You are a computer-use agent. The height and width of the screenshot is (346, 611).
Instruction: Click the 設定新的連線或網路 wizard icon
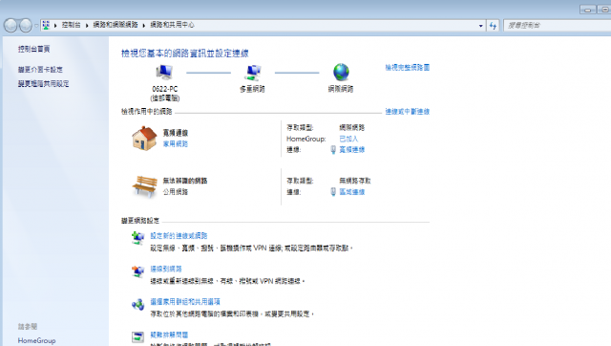coord(137,238)
